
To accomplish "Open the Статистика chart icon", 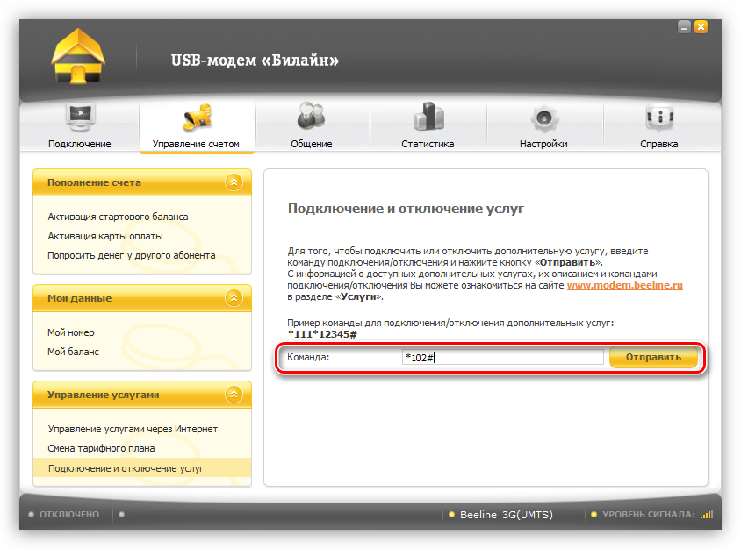I will click(x=428, y=118).
